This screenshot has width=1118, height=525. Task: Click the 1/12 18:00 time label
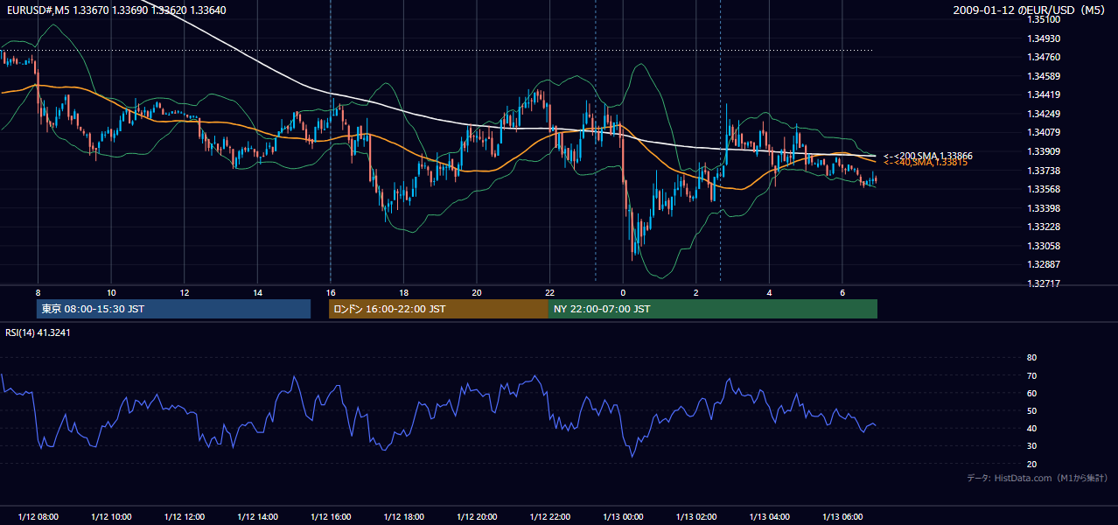click(x=403, y=516)
